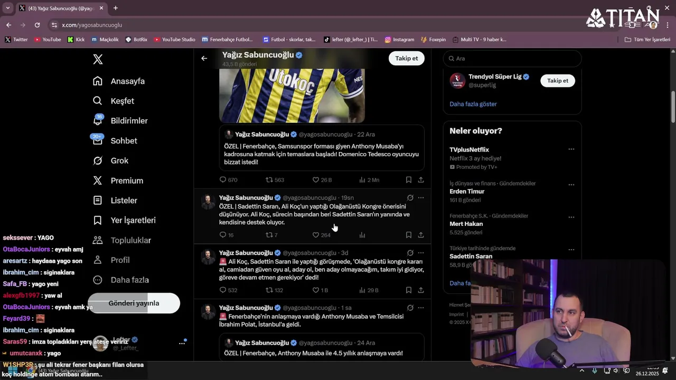Follow Trendyol Süper Lig with Takip et
The image size is (676, 380).
[557, 80]
